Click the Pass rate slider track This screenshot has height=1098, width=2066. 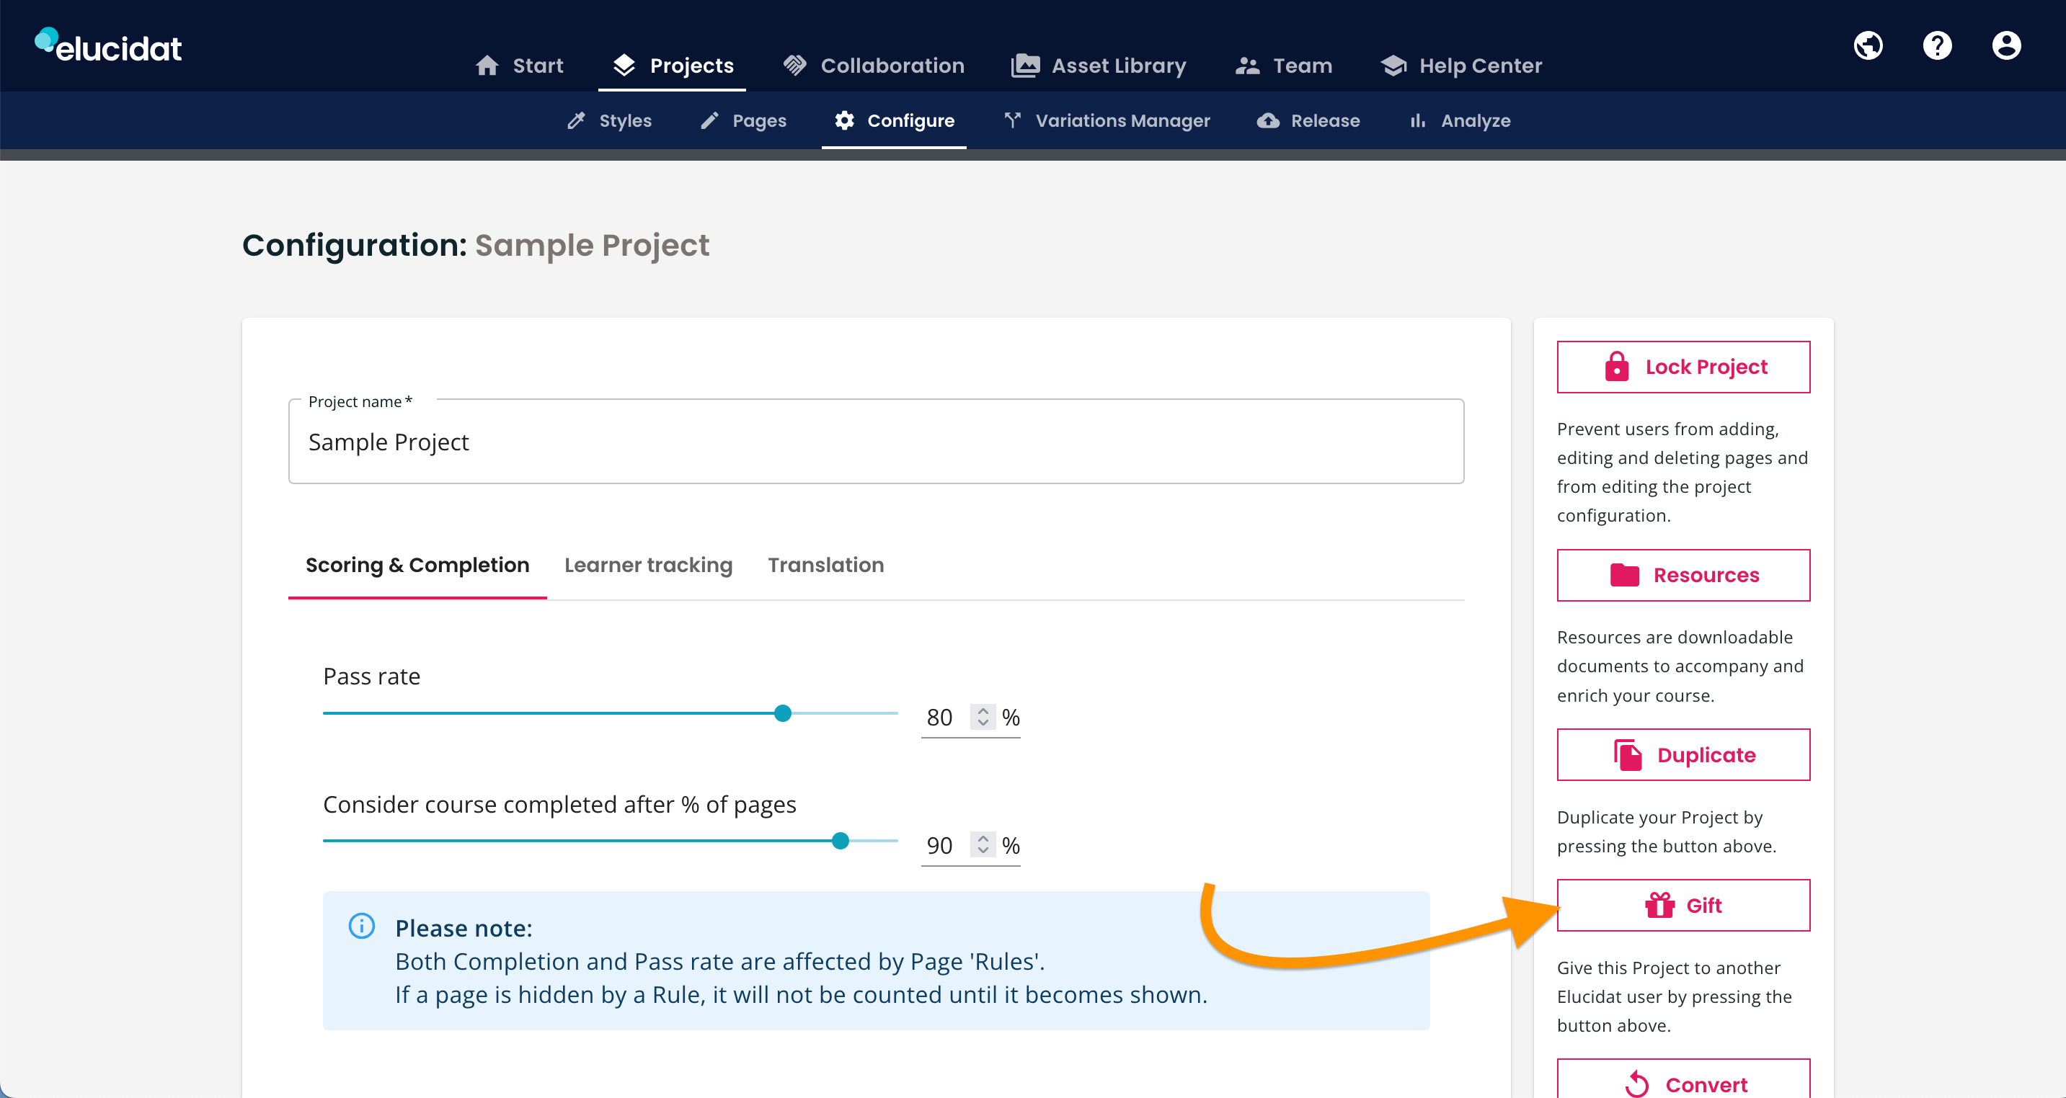[610, 713]
